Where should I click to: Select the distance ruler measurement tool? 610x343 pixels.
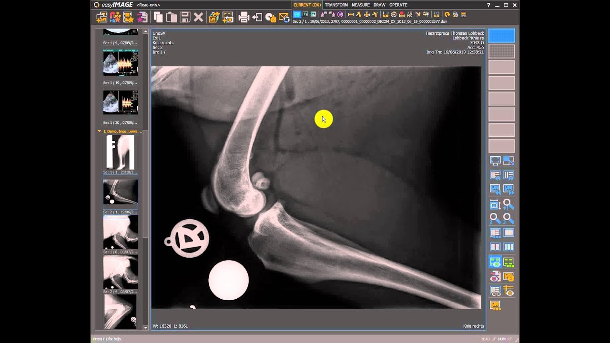click(351, 15)
